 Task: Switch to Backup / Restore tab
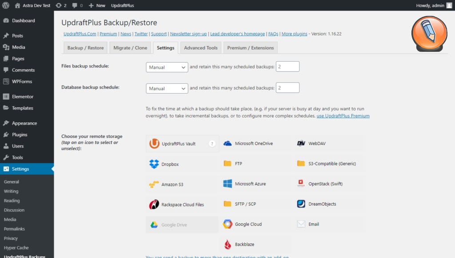pyautogui.click(x=85, y=48)
